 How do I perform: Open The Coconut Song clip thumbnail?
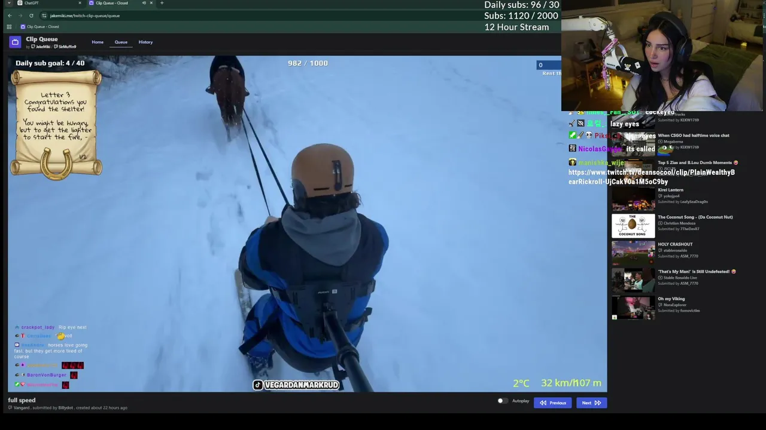tap(633, 226)
